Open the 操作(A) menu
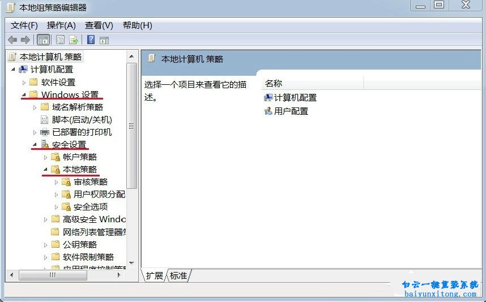This screenshot has width=486, height=302. 61,25
